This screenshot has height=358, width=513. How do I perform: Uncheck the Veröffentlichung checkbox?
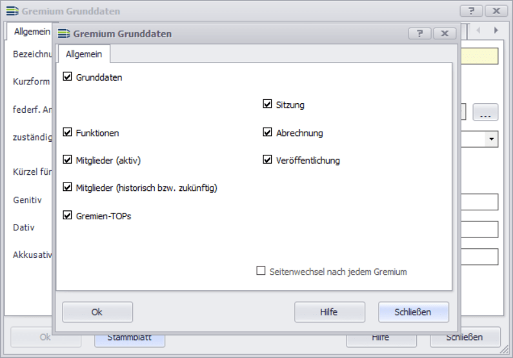tap(268, 160)
